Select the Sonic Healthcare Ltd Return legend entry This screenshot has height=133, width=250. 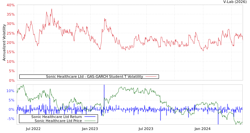tap(56, 117)
